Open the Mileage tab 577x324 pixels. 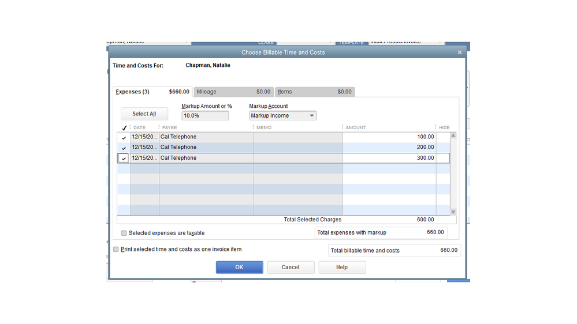click(233, 92)
